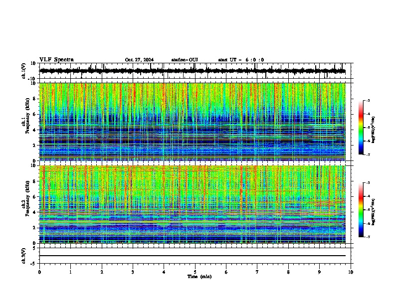
Task: Click time axis tick label "4"
Action: (164, 272)
